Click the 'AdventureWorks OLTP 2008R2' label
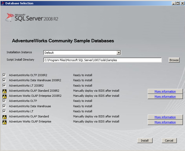The image size is (185, 151). pos(28,75)
